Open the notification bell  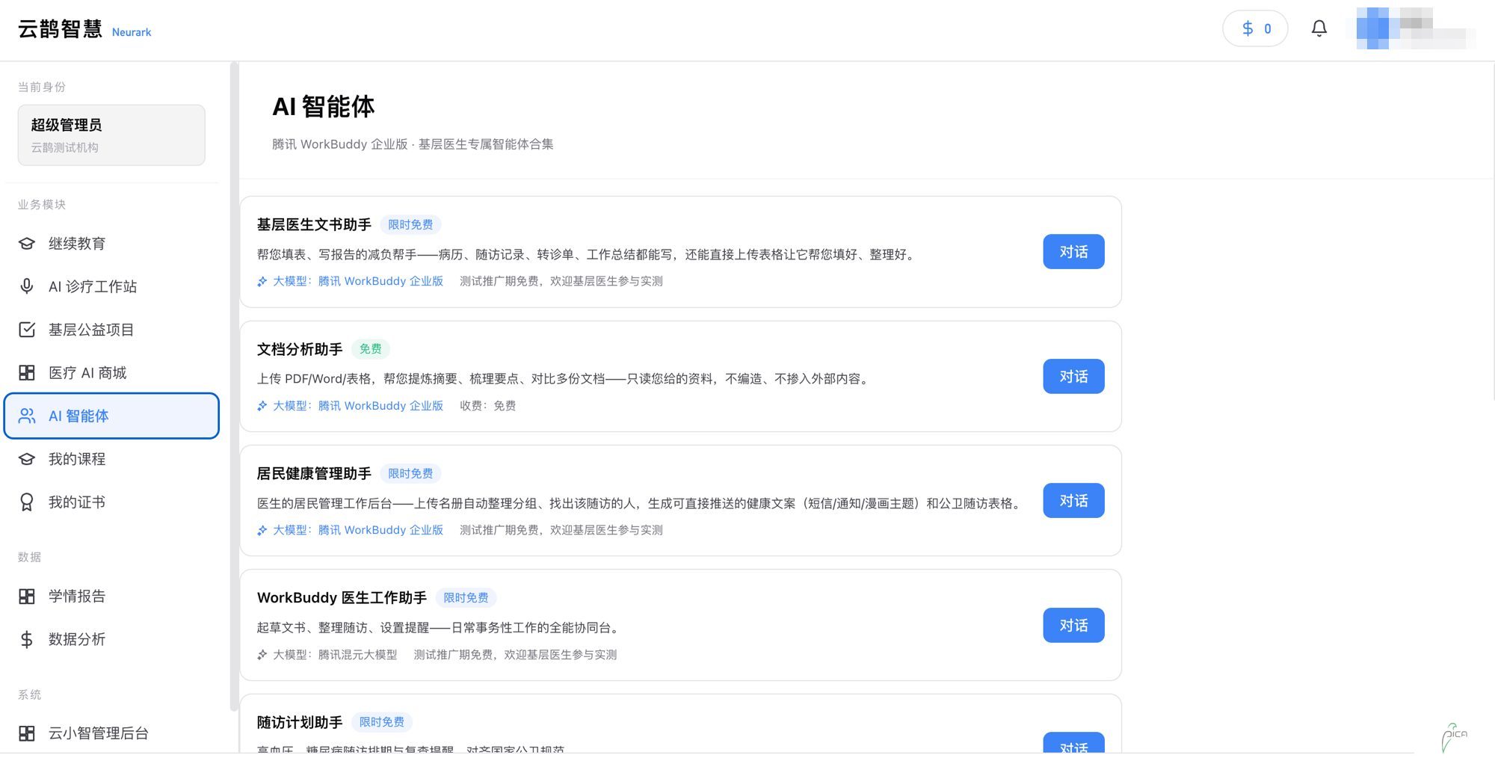1319,28
